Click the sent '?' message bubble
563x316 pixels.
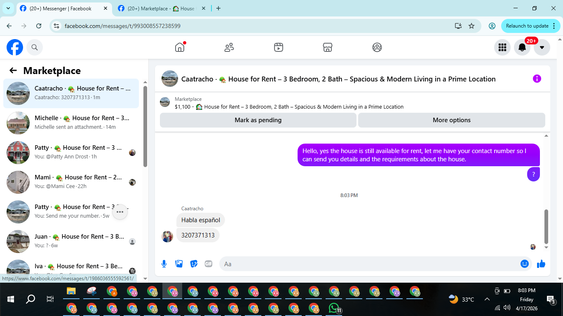(x=533, y=174)
